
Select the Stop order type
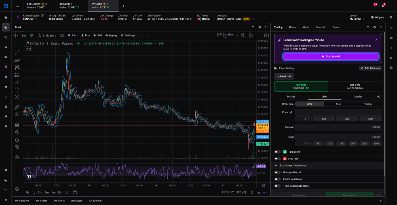tap(339, 104)
